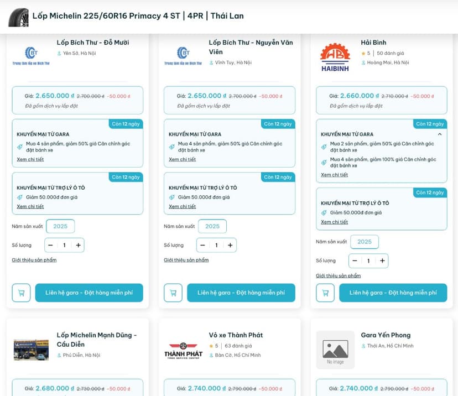
Task: Open Lốp Bích Thư - Đỗ Mười garage name
Action: [x=93, y=43]
